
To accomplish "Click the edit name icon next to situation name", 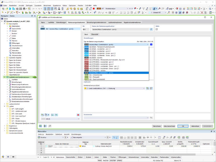I will pos(151,29).
